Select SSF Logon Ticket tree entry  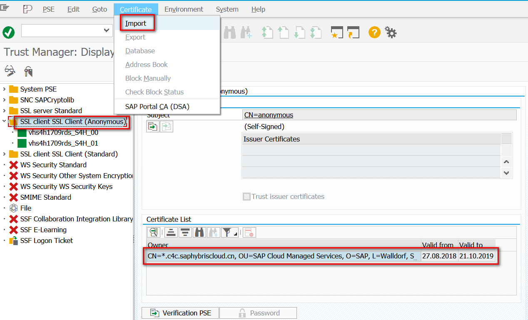[x=47, y=241]
